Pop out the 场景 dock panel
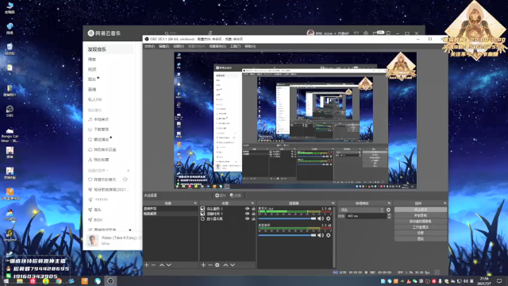 195,203
